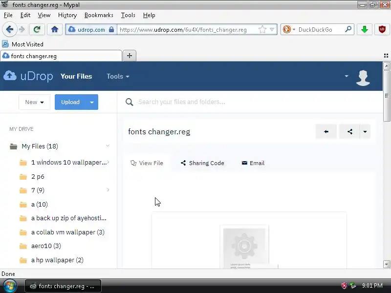Open the History menu

(67, 15)
